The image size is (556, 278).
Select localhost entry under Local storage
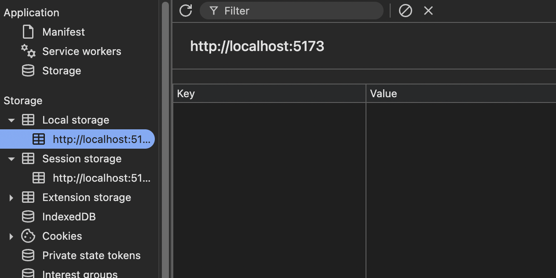101,139
